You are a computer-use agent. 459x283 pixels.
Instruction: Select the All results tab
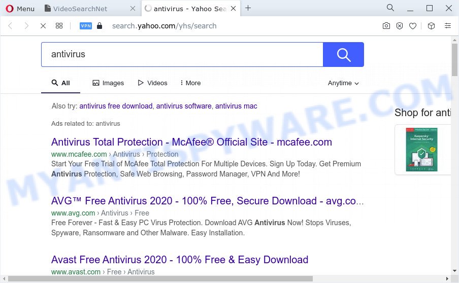60,83
